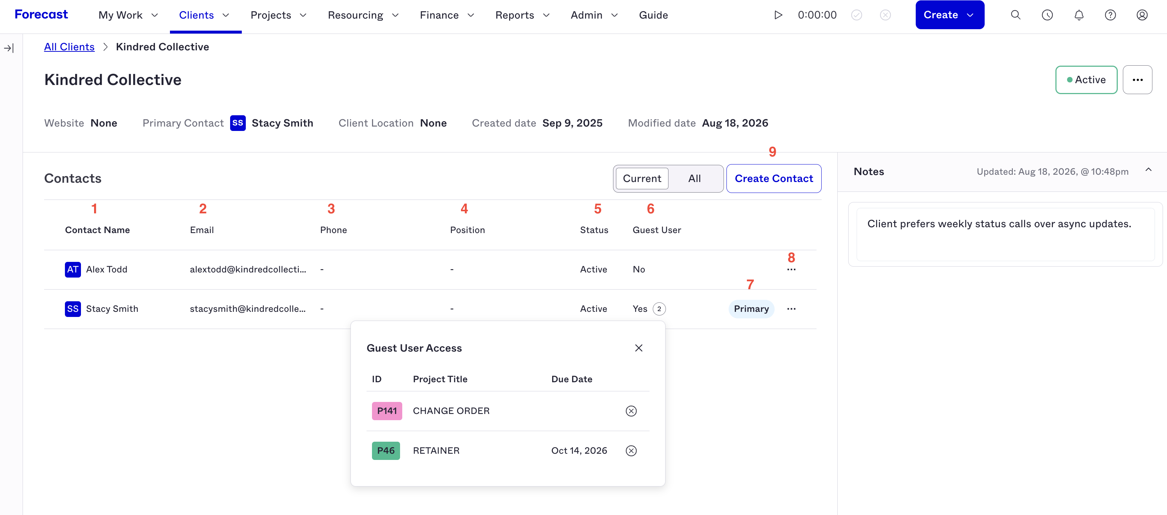1167x515 pixels.
Task: Remove guest access to RETAINER project
Action: click(631, 451)
